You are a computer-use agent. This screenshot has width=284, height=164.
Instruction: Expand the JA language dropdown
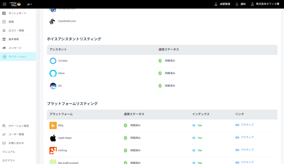29,4
